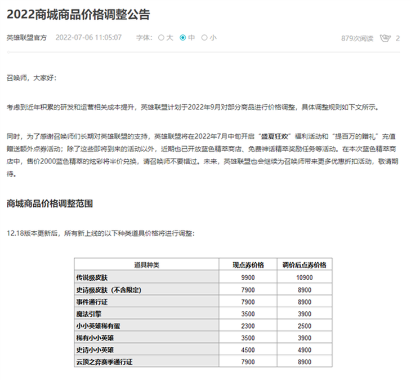411x380 pixels.
Task: Click the 道具种类 table column header
Action: click(146, 264)
